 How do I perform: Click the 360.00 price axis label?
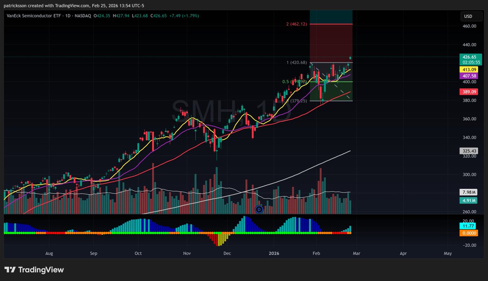click(x=470, y=119)
